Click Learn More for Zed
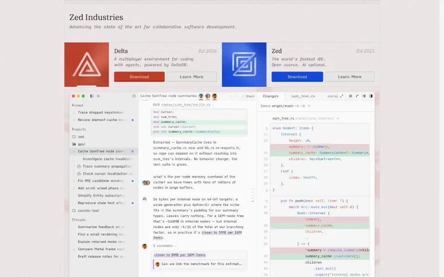444x277 pixels. [350, 77]
